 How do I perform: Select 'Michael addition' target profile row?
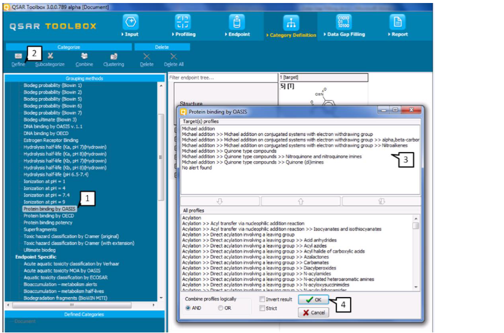click(198, 128)
